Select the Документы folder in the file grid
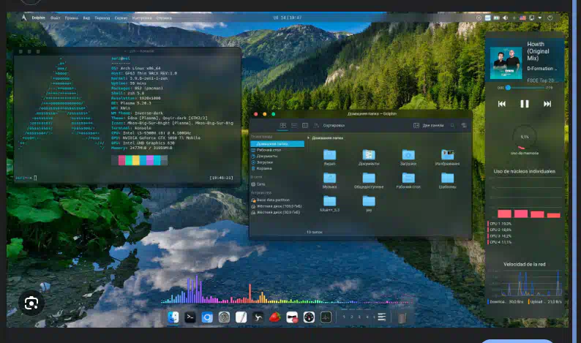This screenshot has height=343, width=581. [369, 155]
